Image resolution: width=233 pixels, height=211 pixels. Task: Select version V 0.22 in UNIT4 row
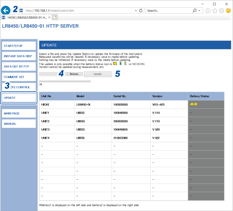(169, 138)
